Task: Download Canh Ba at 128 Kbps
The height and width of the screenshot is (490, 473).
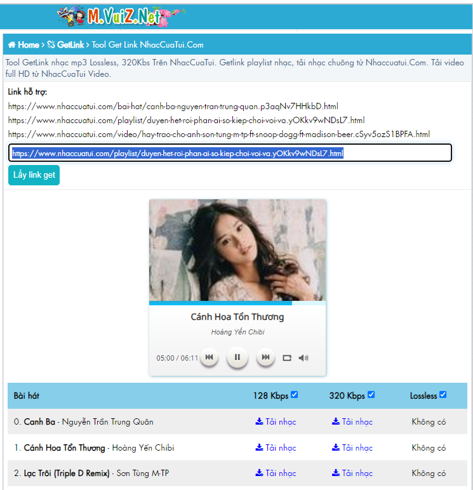Action: point(276,421)
